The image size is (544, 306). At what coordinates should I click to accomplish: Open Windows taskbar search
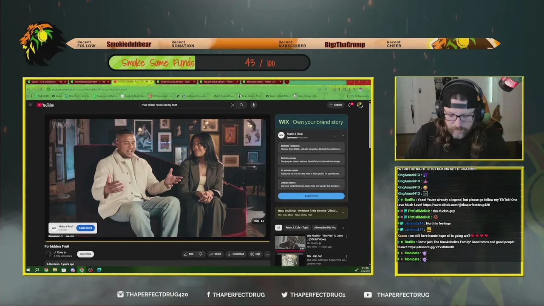[x=37, y=270]
